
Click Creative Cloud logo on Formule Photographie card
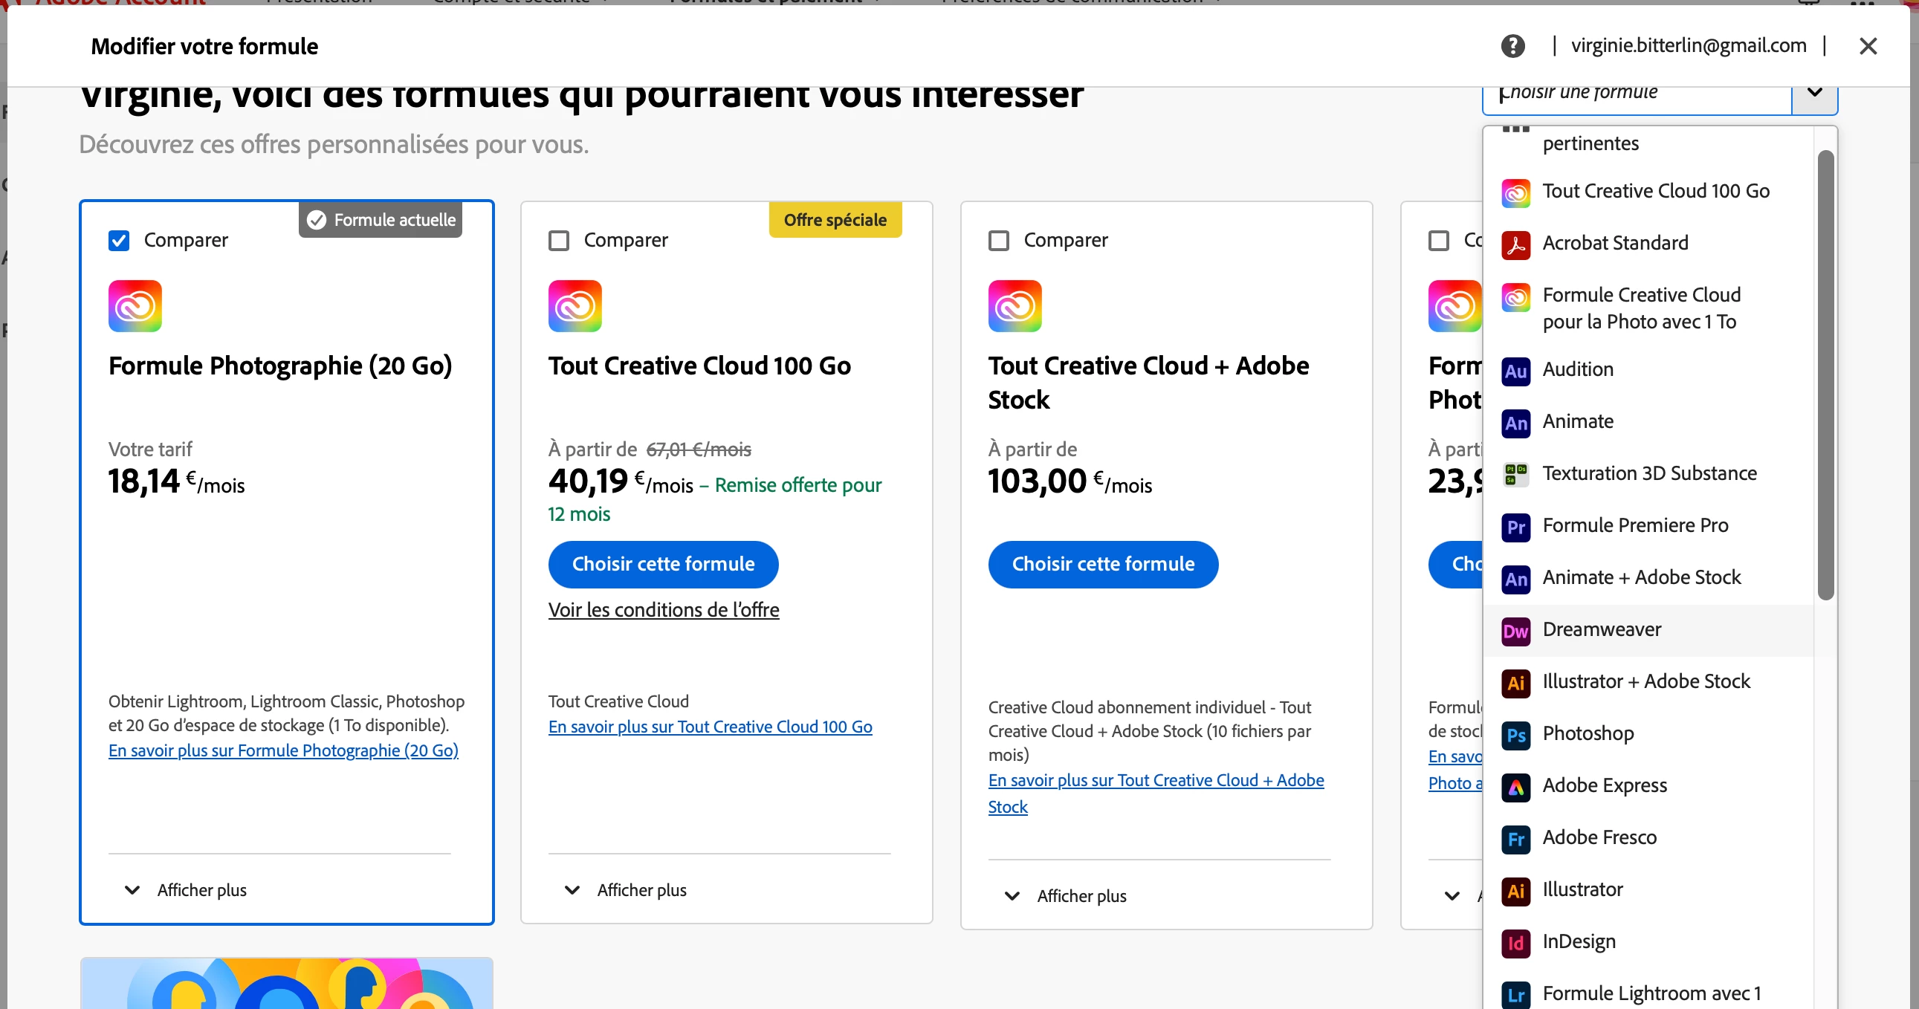tap(135, 306)
